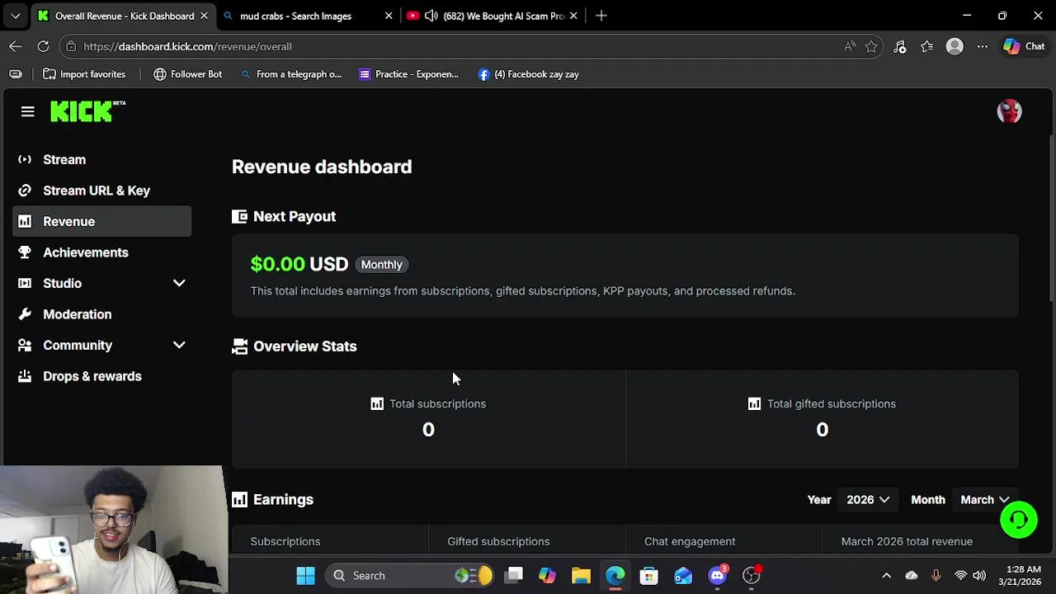Open Copilot app from taskbar

pos(547,576)
